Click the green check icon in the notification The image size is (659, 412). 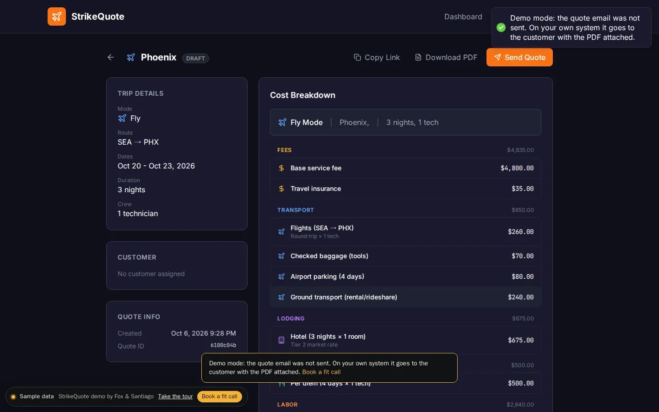(501, 27)
